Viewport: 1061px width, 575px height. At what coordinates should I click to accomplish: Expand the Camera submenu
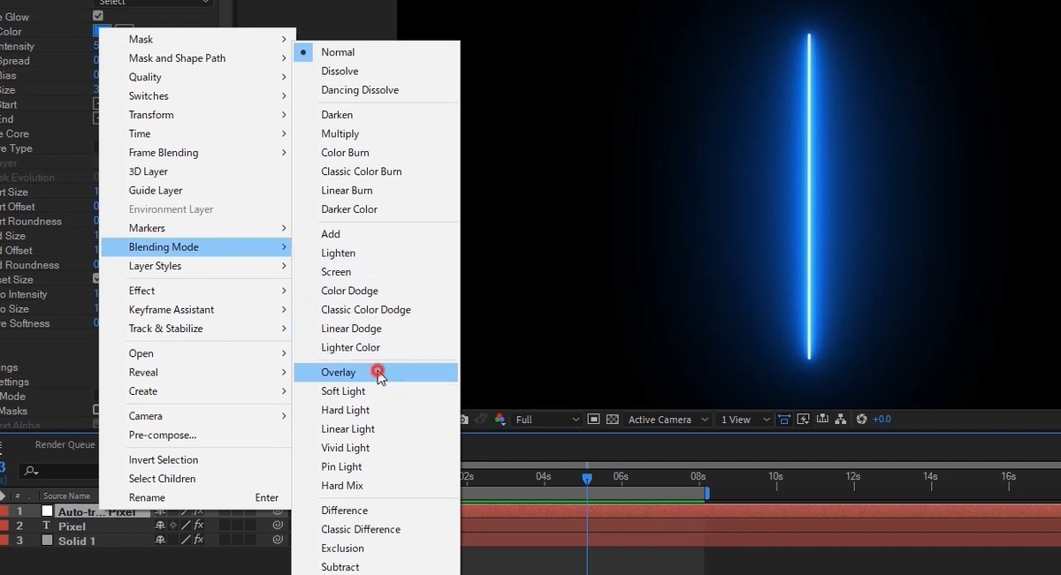196,416
